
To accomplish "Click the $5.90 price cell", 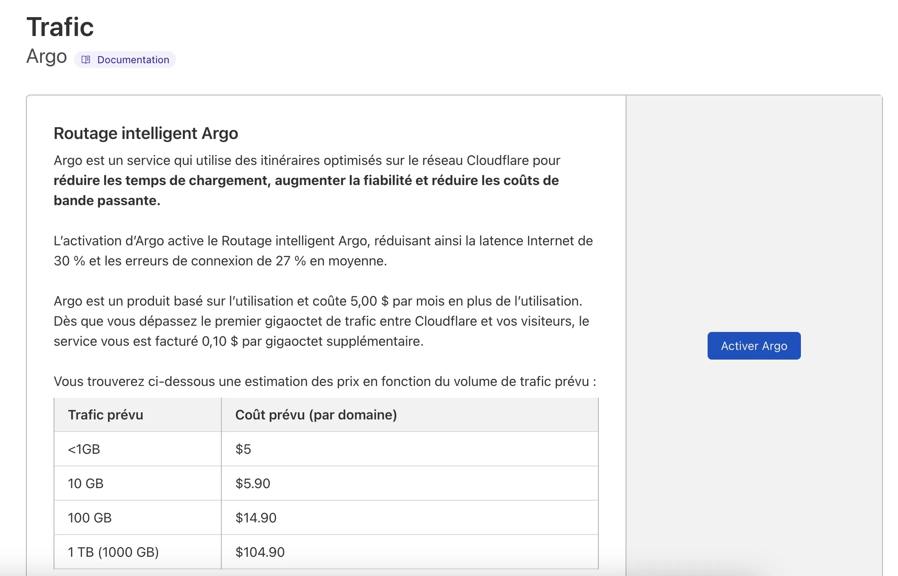I will pyautogui.click(x=253, y=483).
